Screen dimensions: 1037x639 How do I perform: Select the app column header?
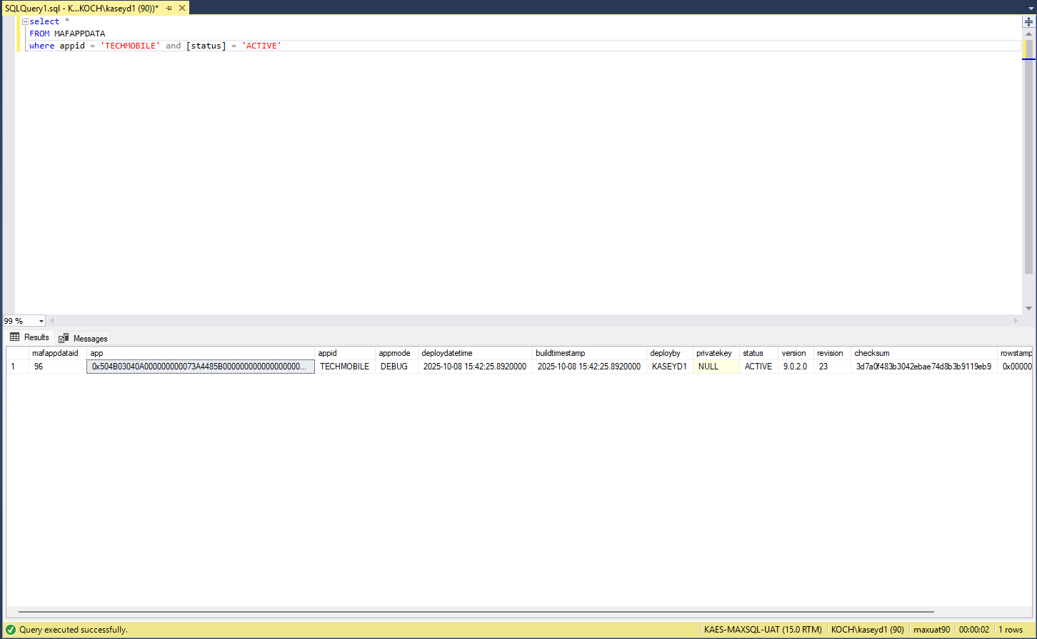coord(201,353)
